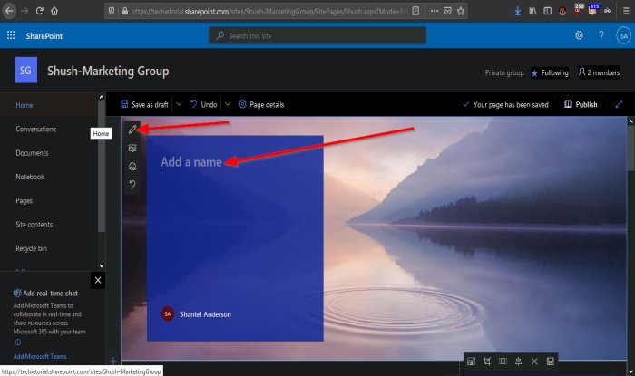Image resolution: width=635 pixels, height=376 pixels.
Task: Open the Firefox hamburger menu
Action: 626,11
